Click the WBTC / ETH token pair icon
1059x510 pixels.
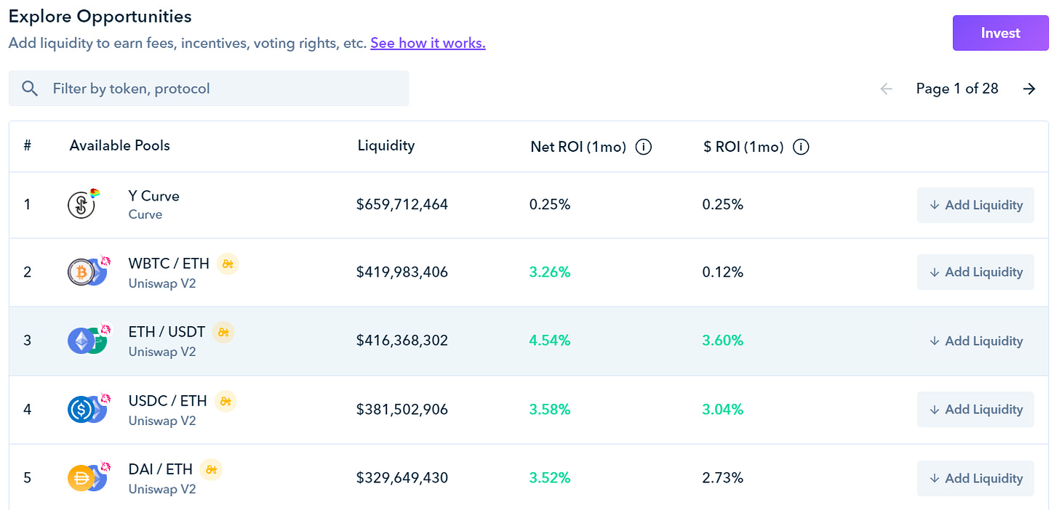(87, 272)
